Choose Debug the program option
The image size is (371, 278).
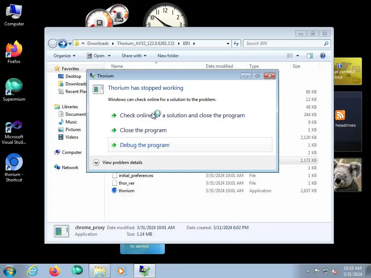(190, 145)
